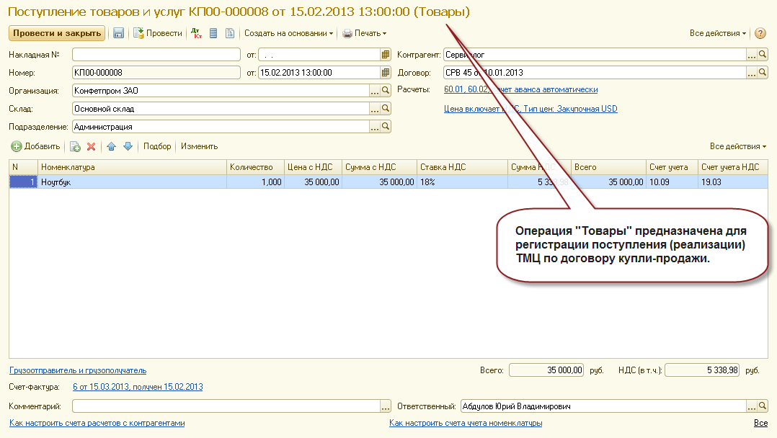Open Грузоотправитель и грузополучатель link

click(78, 370)
